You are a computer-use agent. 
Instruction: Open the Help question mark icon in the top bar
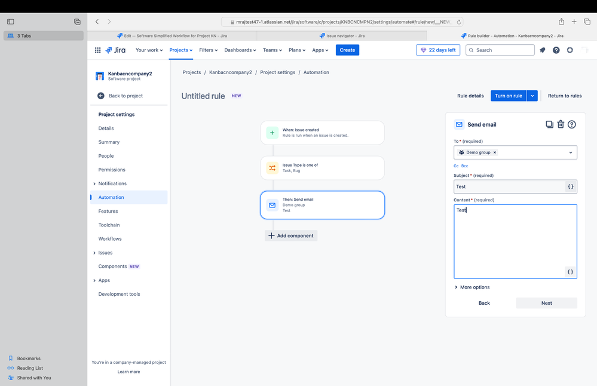pyautogui.click(x=556, y=50)
